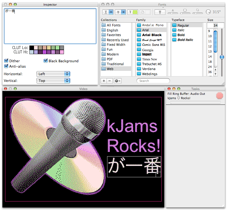Choose the Brush Script MT font
Image resolution: width=228 pixels, height=212 pixels.
click(151, 40)
